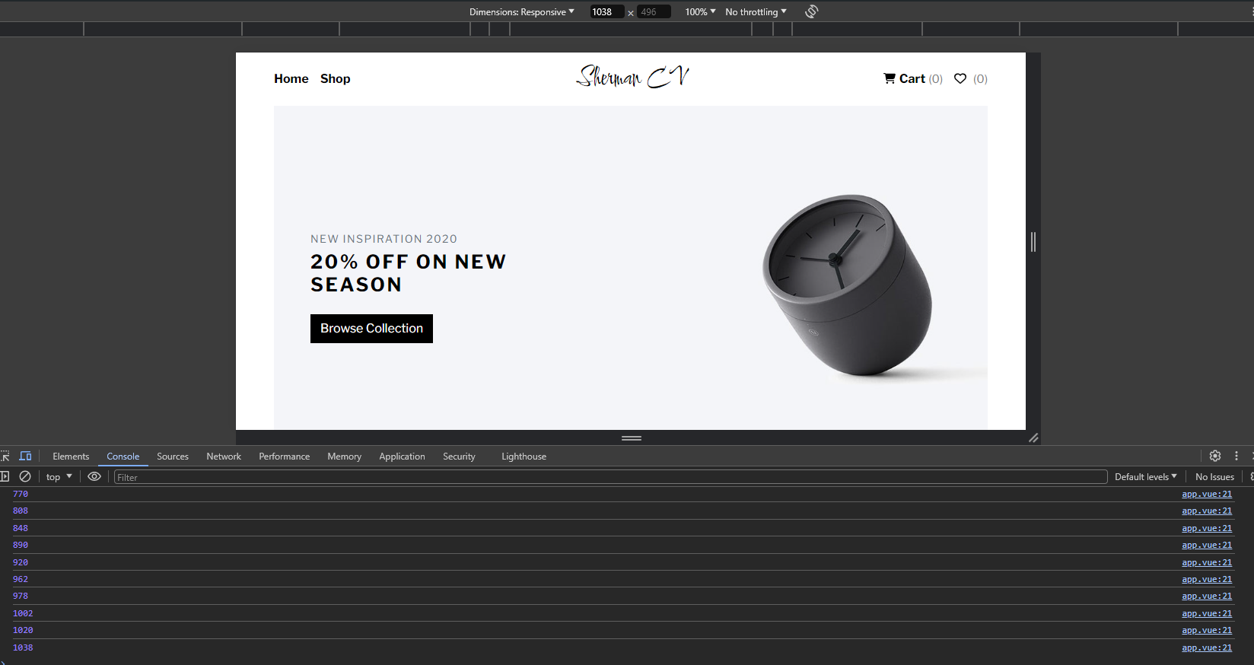
Task: Click the Browse Collection button
Action: (371, 329)
